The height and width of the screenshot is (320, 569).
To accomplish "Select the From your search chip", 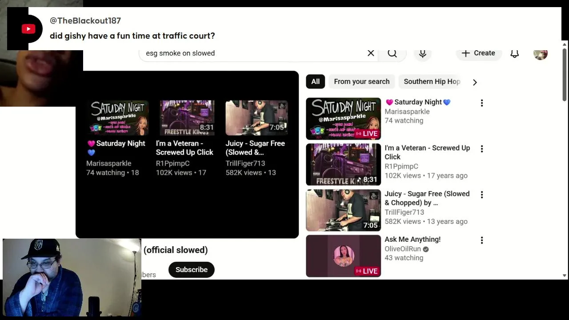I will click(x=361, y=82).
